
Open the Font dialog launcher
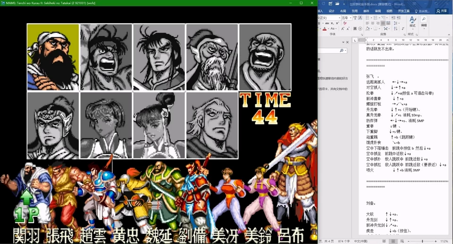(362, 34)
